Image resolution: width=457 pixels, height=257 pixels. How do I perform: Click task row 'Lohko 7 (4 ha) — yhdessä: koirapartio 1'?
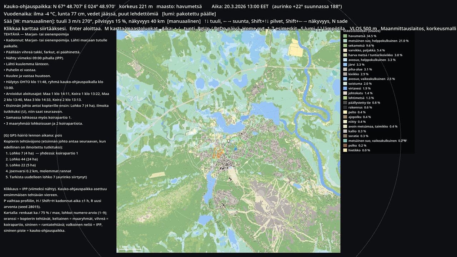pos(42,153)
